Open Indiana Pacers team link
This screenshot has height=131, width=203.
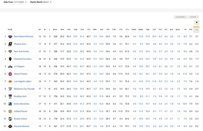[x=21, y=111]
